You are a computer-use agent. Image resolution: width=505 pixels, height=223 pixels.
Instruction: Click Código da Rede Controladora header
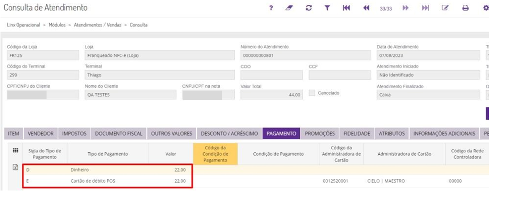[467, 154]
